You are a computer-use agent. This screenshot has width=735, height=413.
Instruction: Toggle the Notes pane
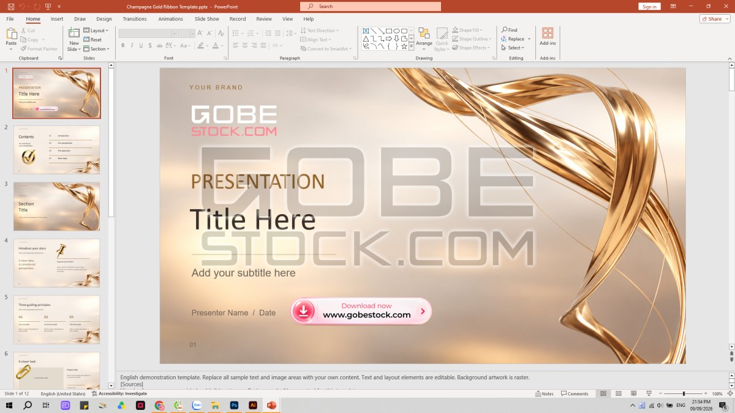(x=544, y=393)
